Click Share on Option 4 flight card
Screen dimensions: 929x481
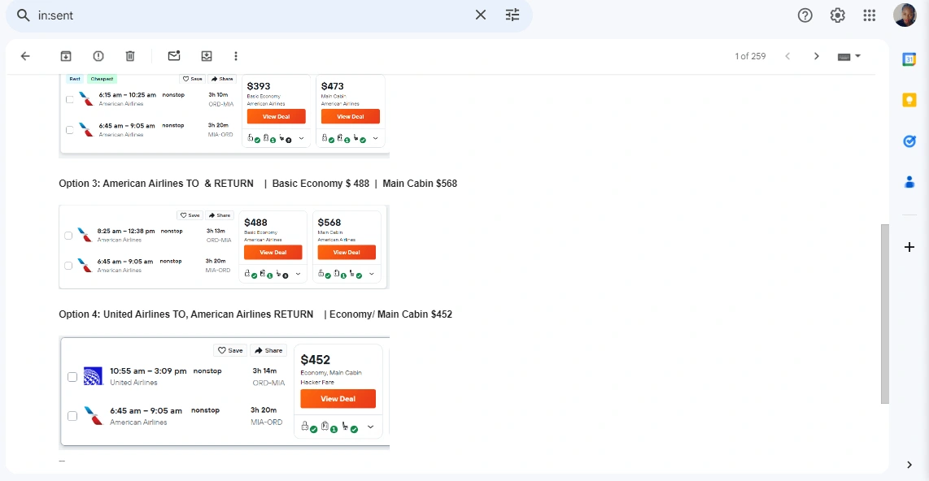coord(268,350)
